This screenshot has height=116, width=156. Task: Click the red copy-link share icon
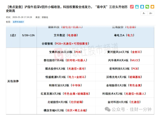click(x=132, y=7)
